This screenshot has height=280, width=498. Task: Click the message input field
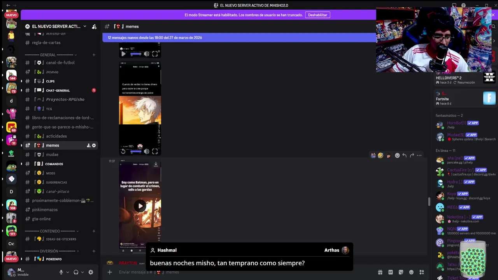245,272
